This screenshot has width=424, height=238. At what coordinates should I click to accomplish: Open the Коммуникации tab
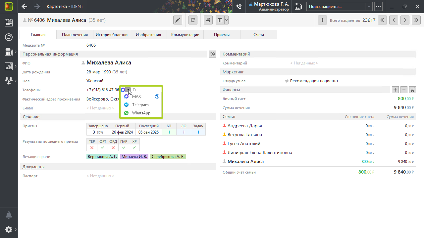(x=185, y=35)
